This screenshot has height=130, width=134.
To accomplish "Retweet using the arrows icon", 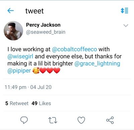I will coord(53,120).
